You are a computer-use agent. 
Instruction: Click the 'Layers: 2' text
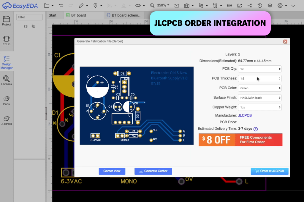233,54
